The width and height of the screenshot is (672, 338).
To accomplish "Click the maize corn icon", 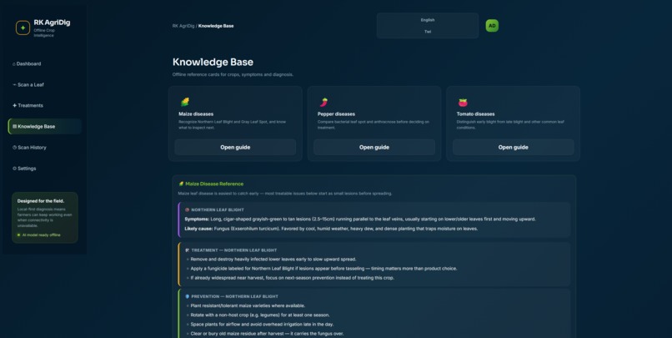I will pyautogui.click(x=185, y=102).
